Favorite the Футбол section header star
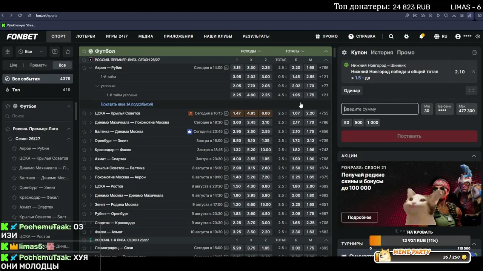Screen dimensions: 483x271 (85, 51)
